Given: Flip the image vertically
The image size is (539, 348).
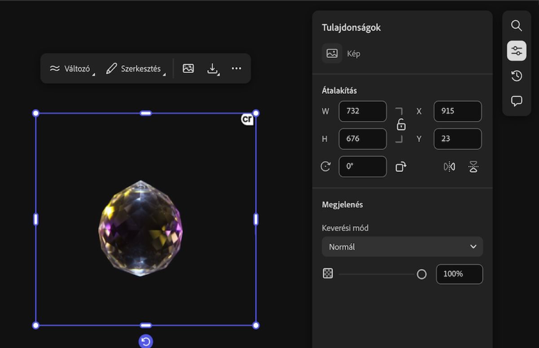Looking at the screenshot, I should 473,167.
